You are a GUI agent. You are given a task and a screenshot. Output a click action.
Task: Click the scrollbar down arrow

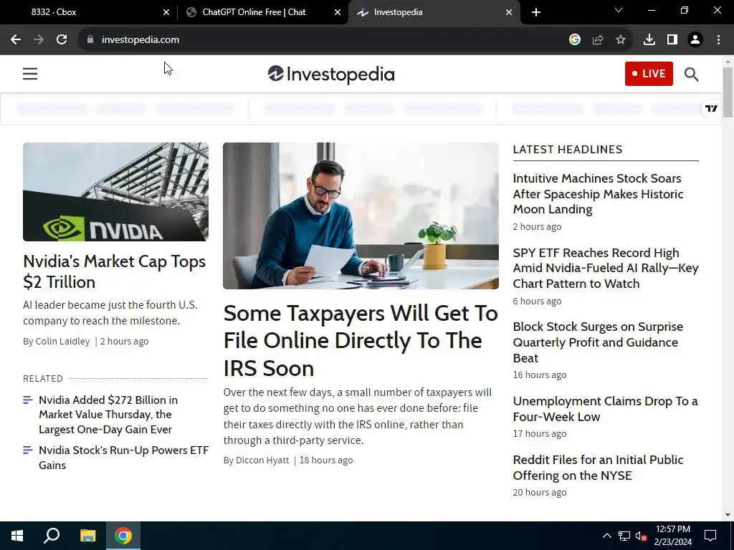728,515
